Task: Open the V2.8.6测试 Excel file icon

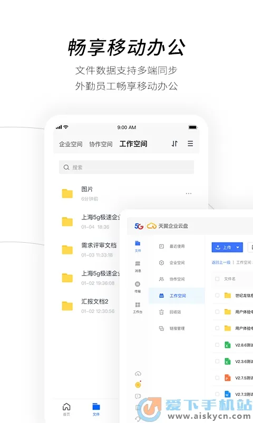Action: click(x=228, y=345)
